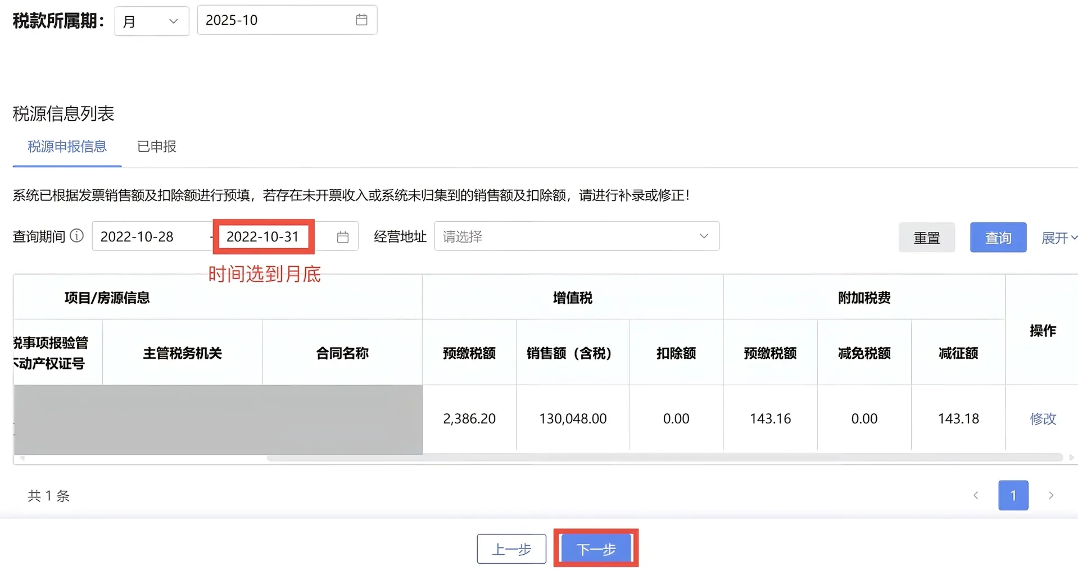Switch to the 已申报 tab
1078x571 pixels.
(156, 147)
